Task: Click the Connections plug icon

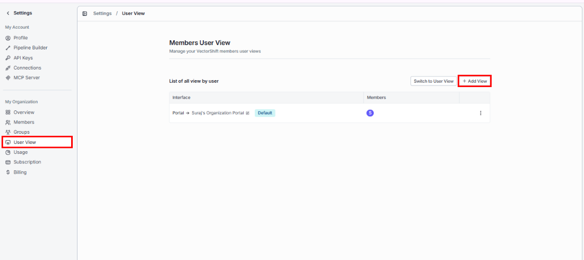Action: tap(8, 68)
